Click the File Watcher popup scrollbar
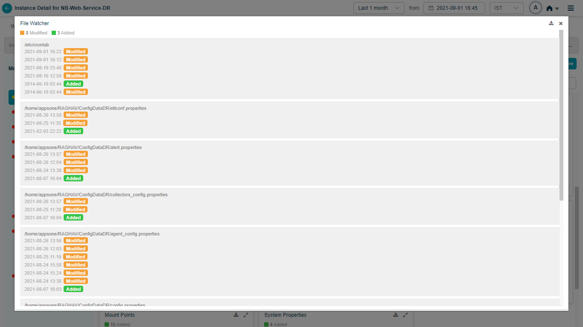This screenshot has height=327, width=583. tap(561, 115)
